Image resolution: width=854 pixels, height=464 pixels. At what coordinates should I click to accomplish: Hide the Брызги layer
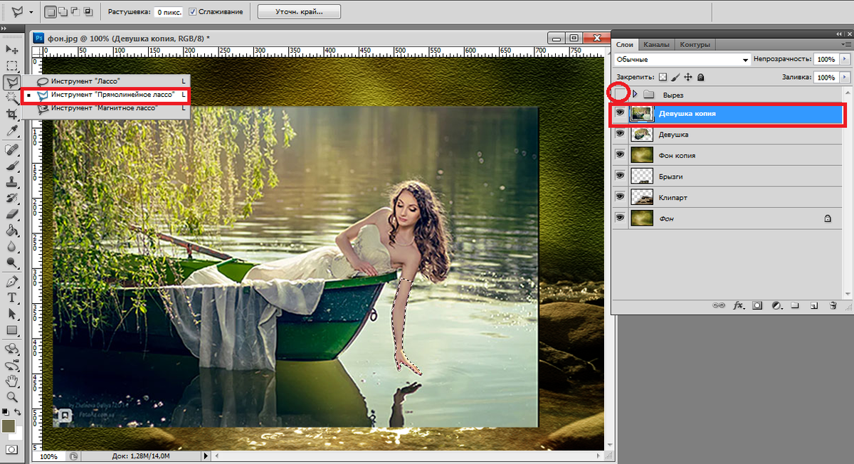(620, 176)
